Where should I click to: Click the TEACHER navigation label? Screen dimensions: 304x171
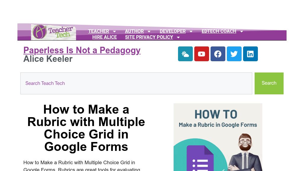(98, 31)
